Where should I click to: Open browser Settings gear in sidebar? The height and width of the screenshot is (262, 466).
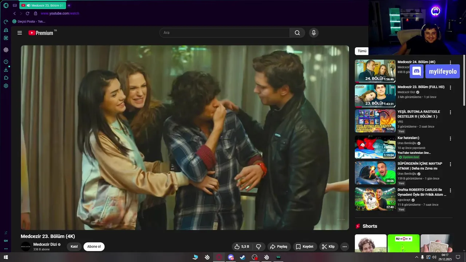click(x=6, y=86)
